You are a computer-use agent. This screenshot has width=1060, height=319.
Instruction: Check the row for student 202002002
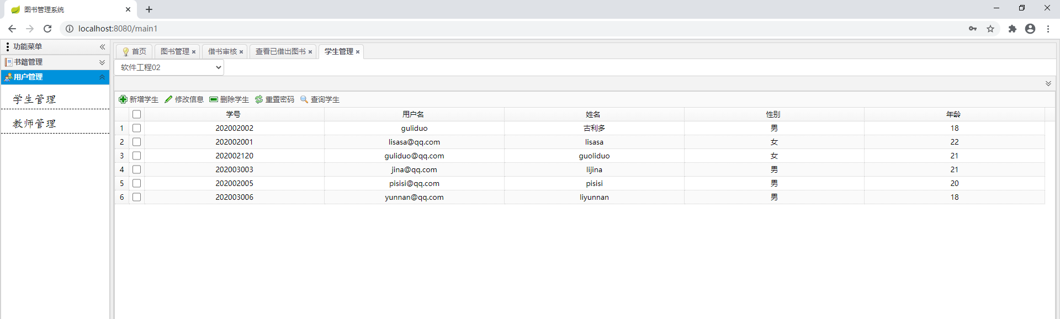137,128
